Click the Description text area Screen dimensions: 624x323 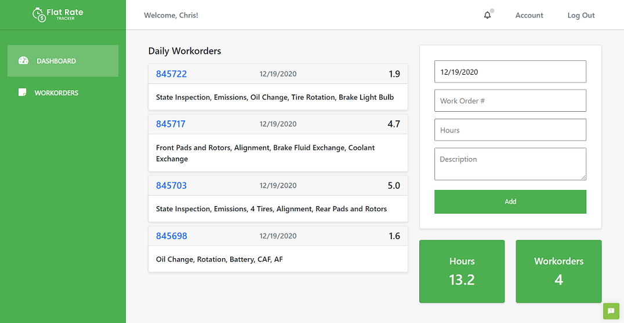tap(510, 164)
